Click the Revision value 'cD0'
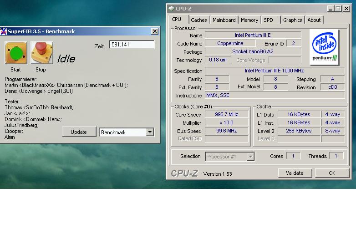Viewport: 356px width, 239px height. click(x=333, y=87)
